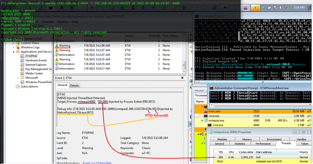The width and height of the screenshot is (313, 164).
Task: Expand the Custom Views tree node
Action: (14, 43)
